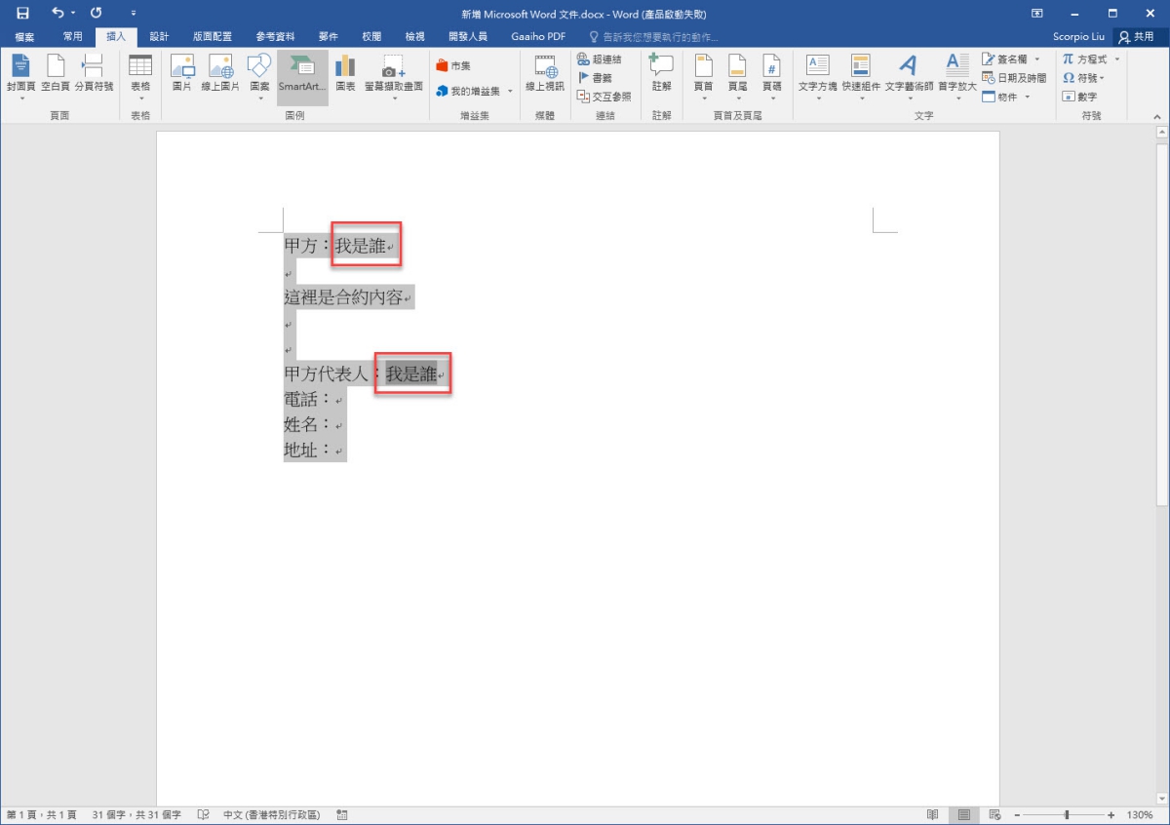Switch to Read Mode view
The height and width of the screenshot is (825, 1170).
(933, 814)
